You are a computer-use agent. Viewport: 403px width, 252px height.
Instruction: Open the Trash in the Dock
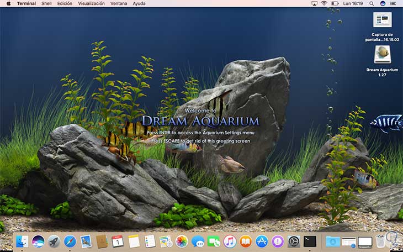point(380,241)
